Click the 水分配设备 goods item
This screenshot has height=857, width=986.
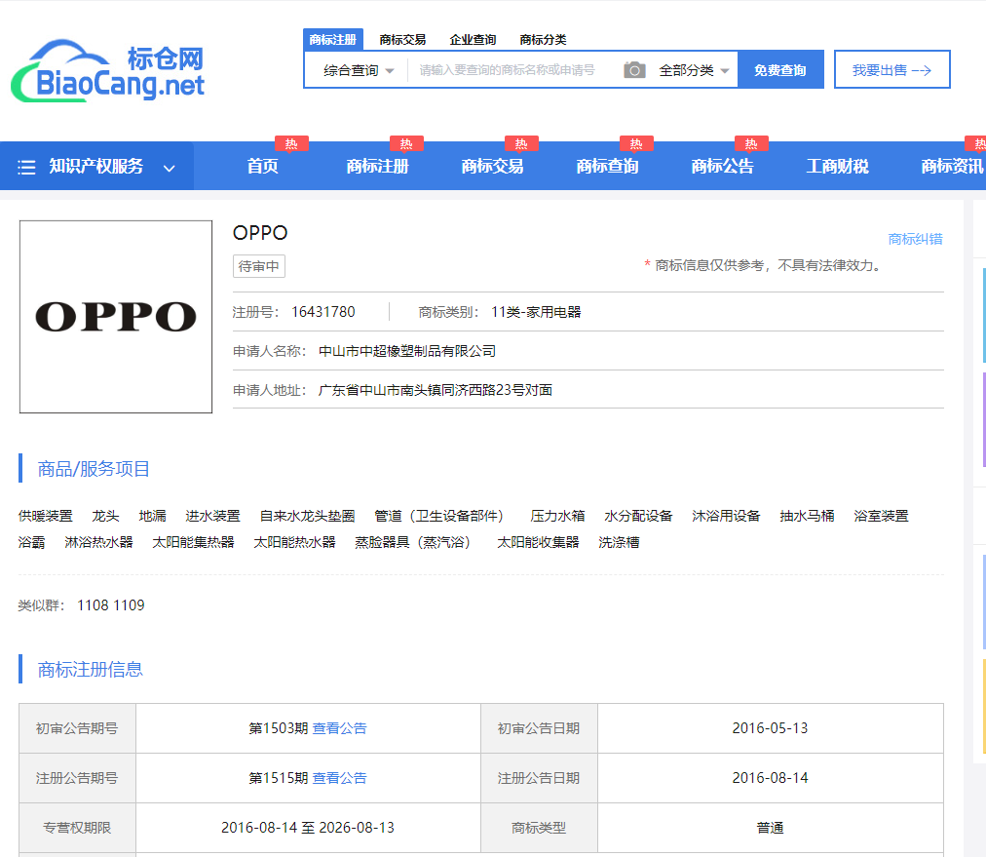(x=638, y=516)
